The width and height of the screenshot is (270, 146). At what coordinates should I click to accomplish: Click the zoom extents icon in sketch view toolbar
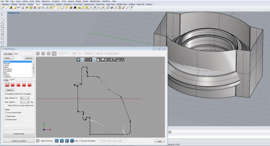click(78, 60)
